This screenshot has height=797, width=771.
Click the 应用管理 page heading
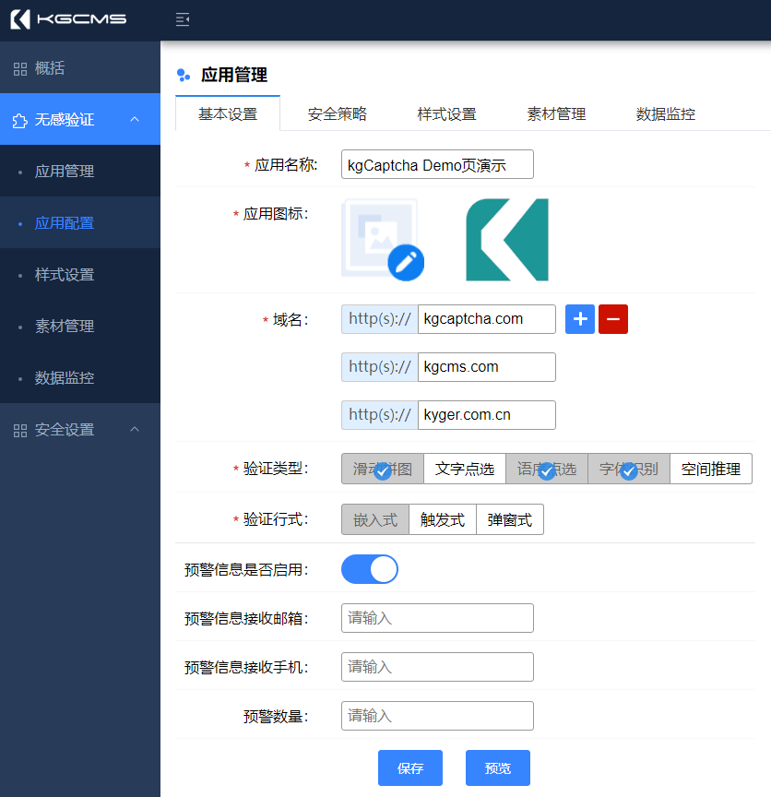point(234,75)
